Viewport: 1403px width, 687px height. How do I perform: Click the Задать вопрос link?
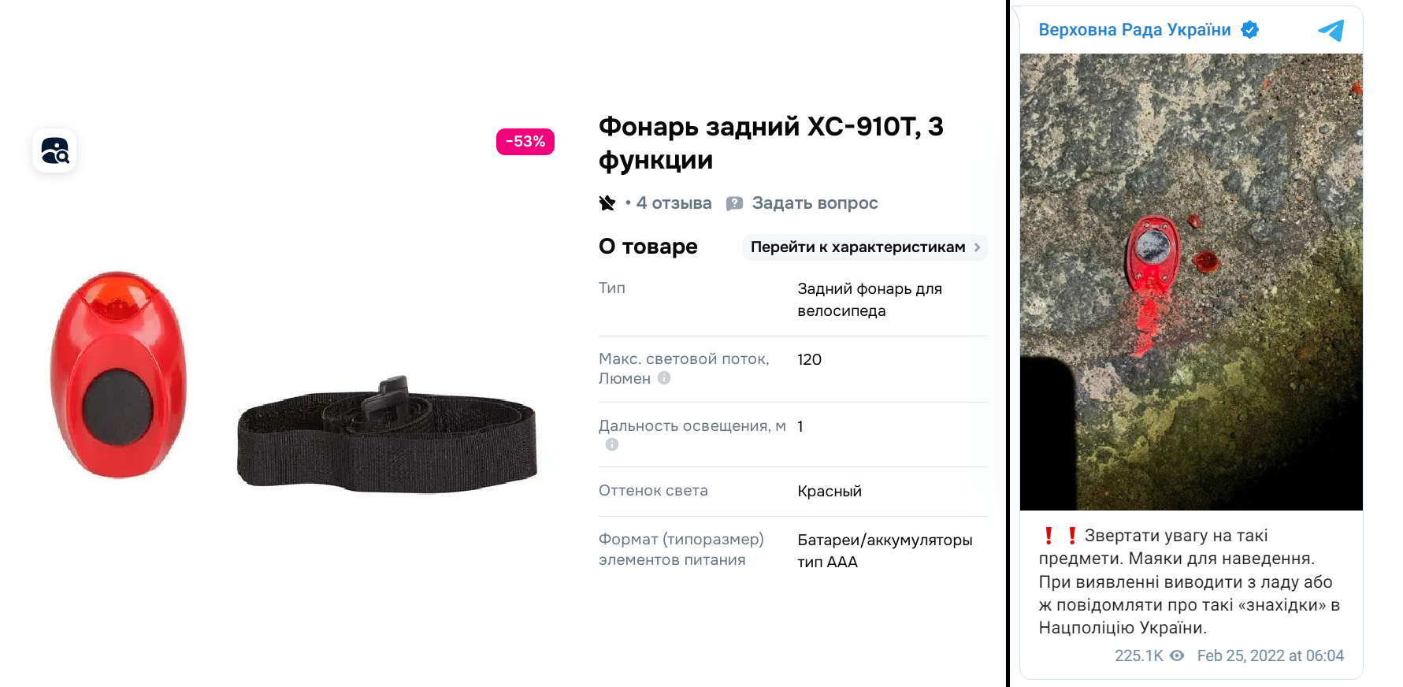click(x=815, y=203)
